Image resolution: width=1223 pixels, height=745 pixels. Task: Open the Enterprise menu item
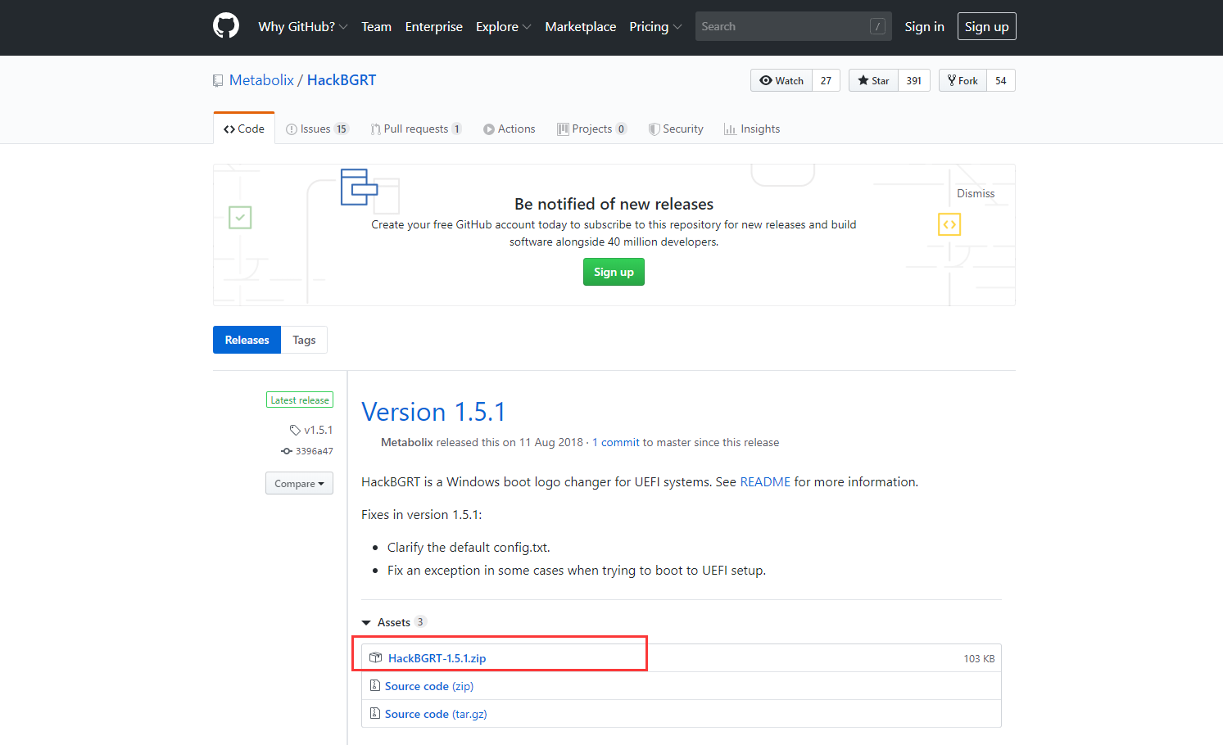tap(434, 26)
